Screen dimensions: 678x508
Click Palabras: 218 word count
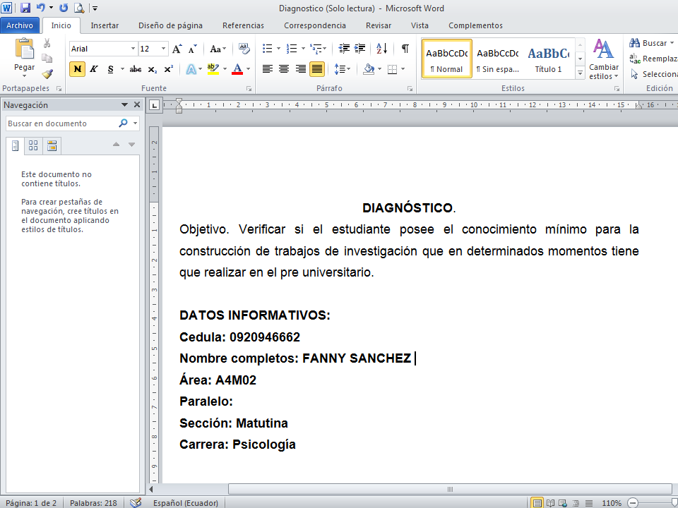(93, 503)
